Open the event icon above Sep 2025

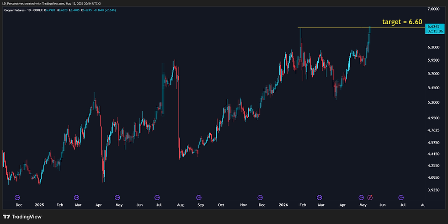pyautogui.click(x=198, y=197)
